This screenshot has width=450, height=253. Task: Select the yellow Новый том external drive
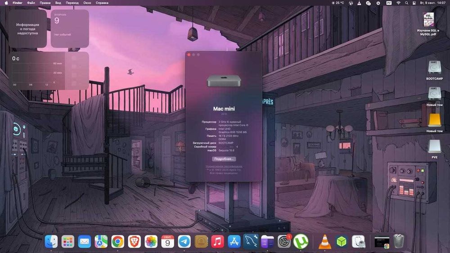[434, 123]
